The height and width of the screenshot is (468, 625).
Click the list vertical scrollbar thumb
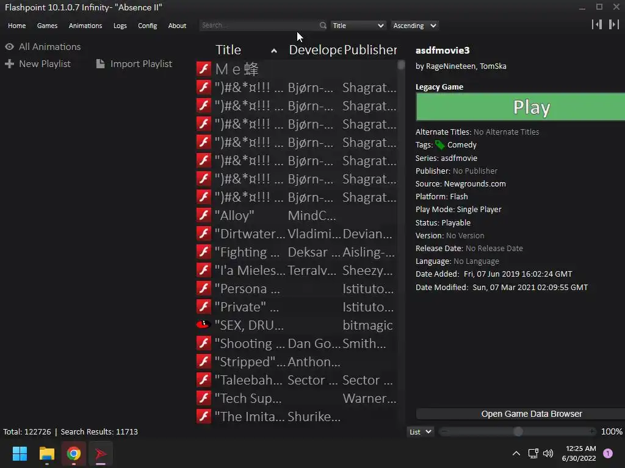tap(401, 65)
